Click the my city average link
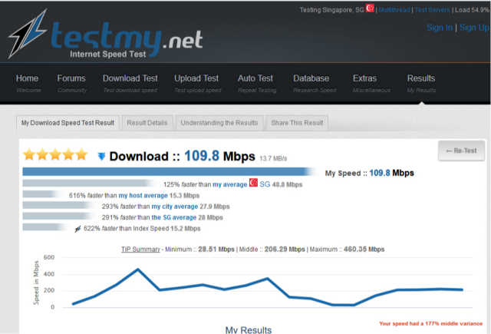The width and height of the screenshot is (491, 334). [x=175, y=207]
